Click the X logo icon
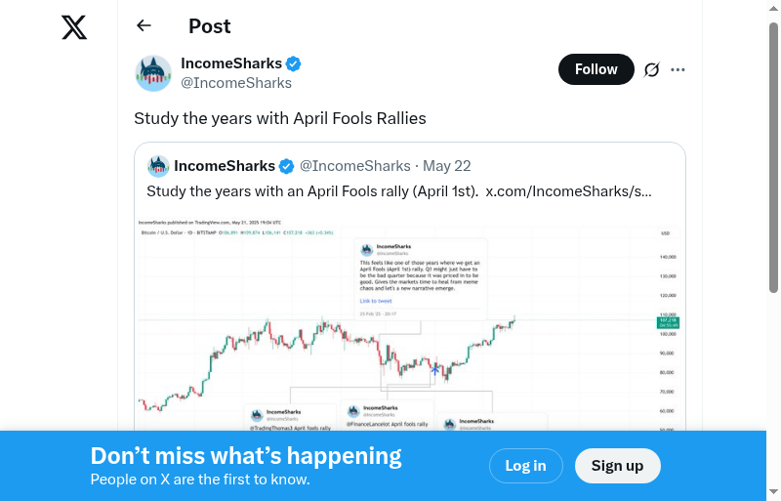The height and width of the screenshot is (501, 781). click(x=74, y=27)
